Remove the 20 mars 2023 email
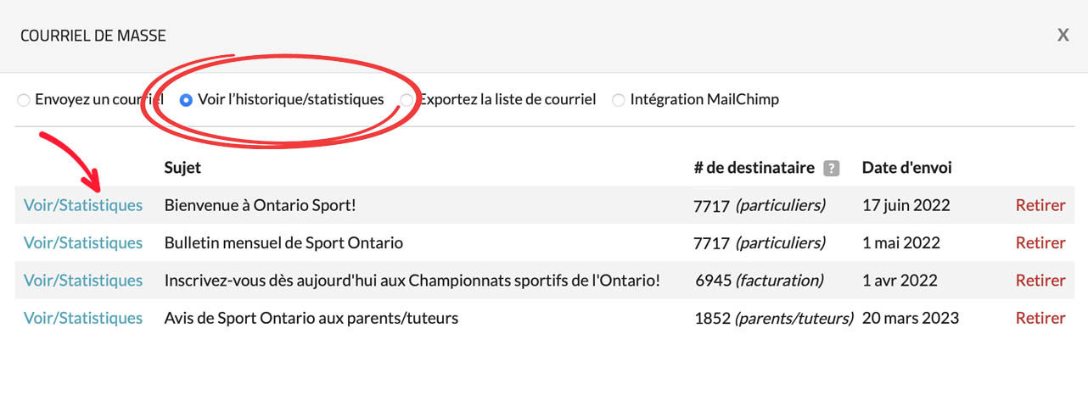This screenshot has height=406, width=1088. point(1040,319)
